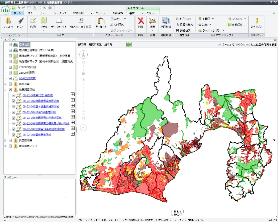This screenshot has width=278, height=222.
Task: Uncheck クリックした位置の住所を表示 checkbox
Action: pos(238,44)
